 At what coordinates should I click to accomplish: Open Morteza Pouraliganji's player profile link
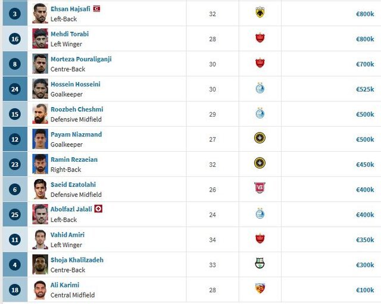click(x=81, y=59)
